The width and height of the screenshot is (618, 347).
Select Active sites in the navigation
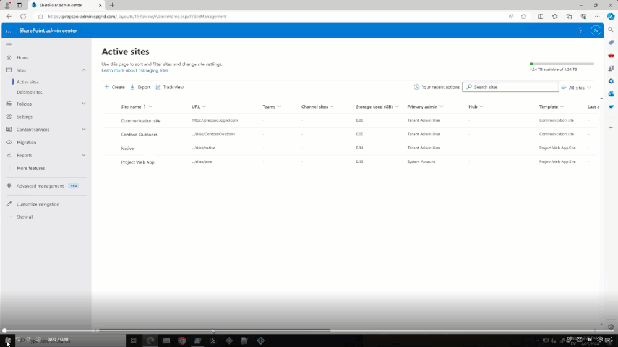[x=28, y=82]
